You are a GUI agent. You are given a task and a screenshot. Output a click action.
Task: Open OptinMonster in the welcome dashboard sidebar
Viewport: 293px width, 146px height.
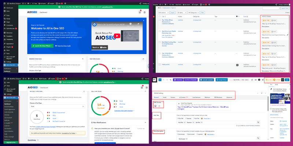point(11,28)
